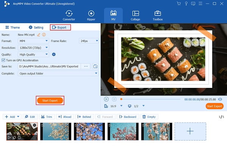
Task: Click Empty to clear all clips
Action: [149, 117]
